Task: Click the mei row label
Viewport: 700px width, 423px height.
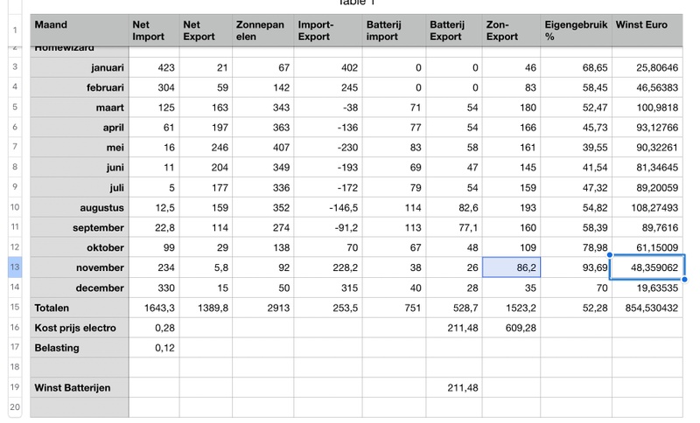Action: pos(80,147)
